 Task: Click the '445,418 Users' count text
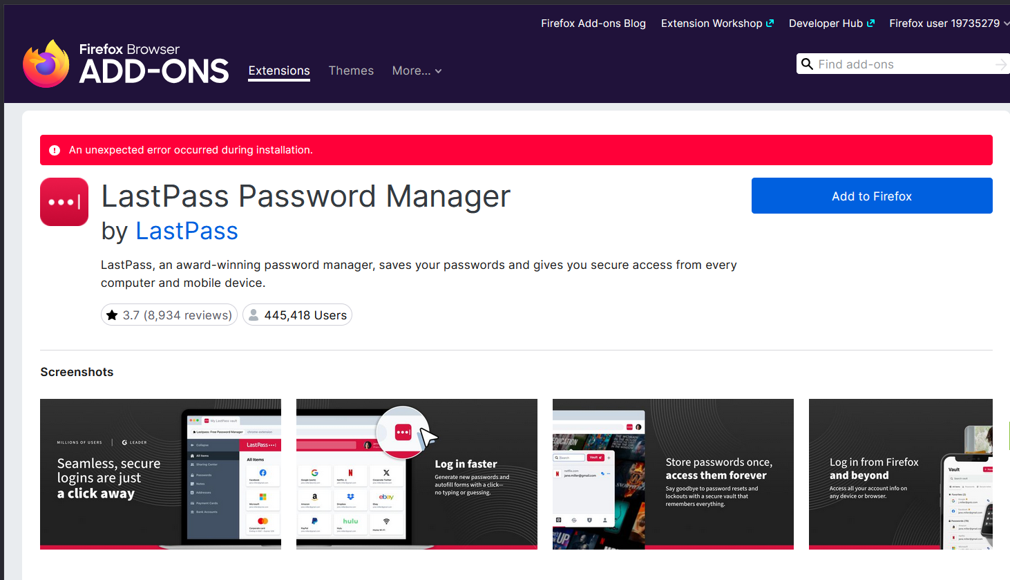pyautogui.click(x=305, y=315)
